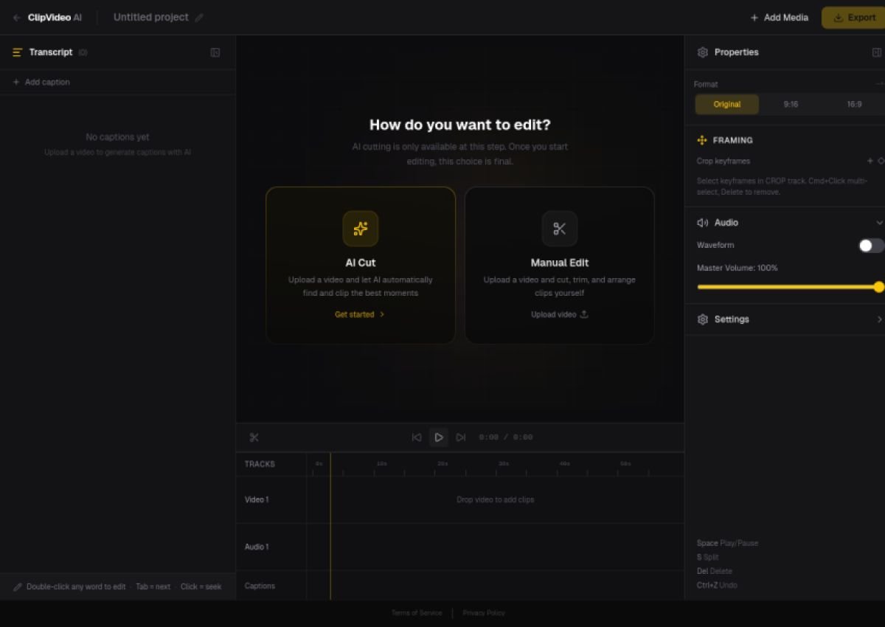The image size is (885, 627).
Task: Click the Master Volume slider handle
Action: [x=879, y=287]
